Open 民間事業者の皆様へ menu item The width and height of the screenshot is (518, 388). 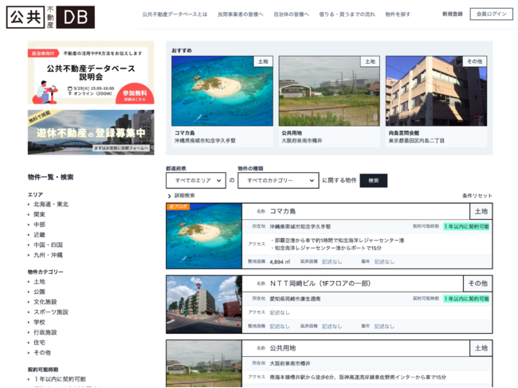point(241,14)
